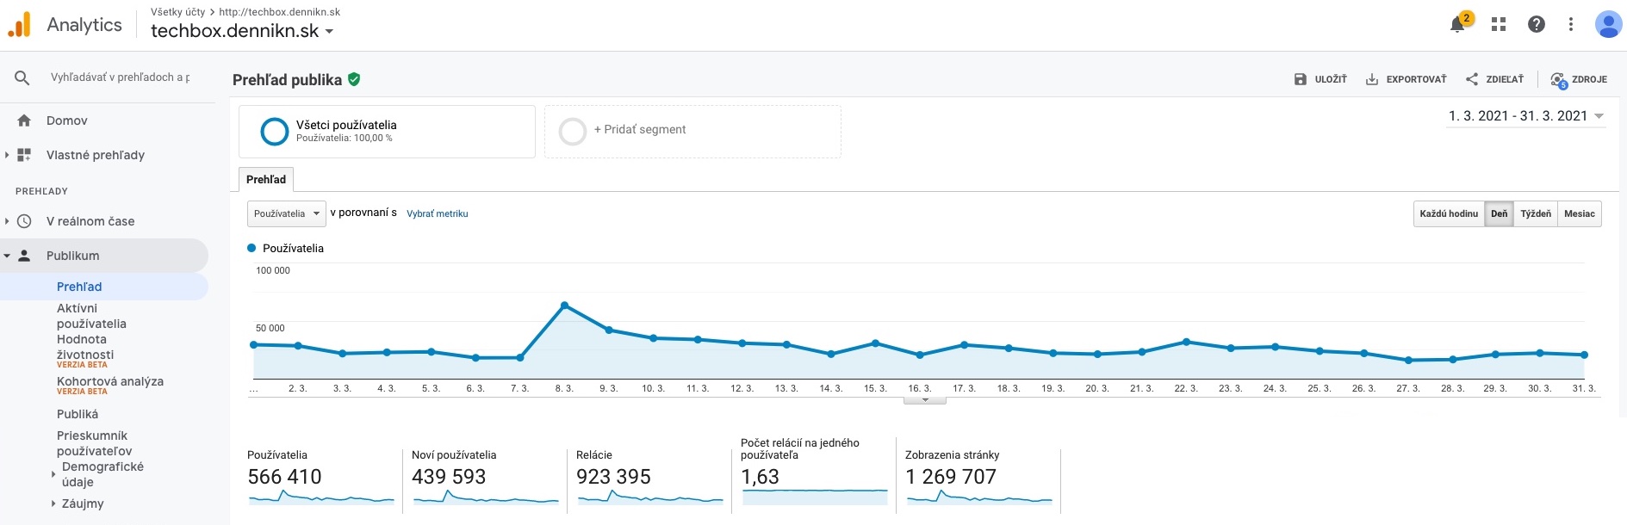This screenshot has width=1627, height=525.
Task: Open the Používatelia metric dropdown
Action: pyautogui.click(x=287, y=213)
